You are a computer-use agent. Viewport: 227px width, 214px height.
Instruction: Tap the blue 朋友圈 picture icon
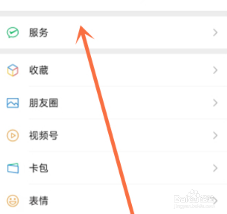click(13, 103)
